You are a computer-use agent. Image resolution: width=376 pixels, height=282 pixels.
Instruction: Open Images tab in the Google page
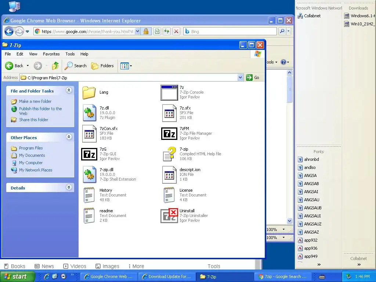(x=107, y=266)
